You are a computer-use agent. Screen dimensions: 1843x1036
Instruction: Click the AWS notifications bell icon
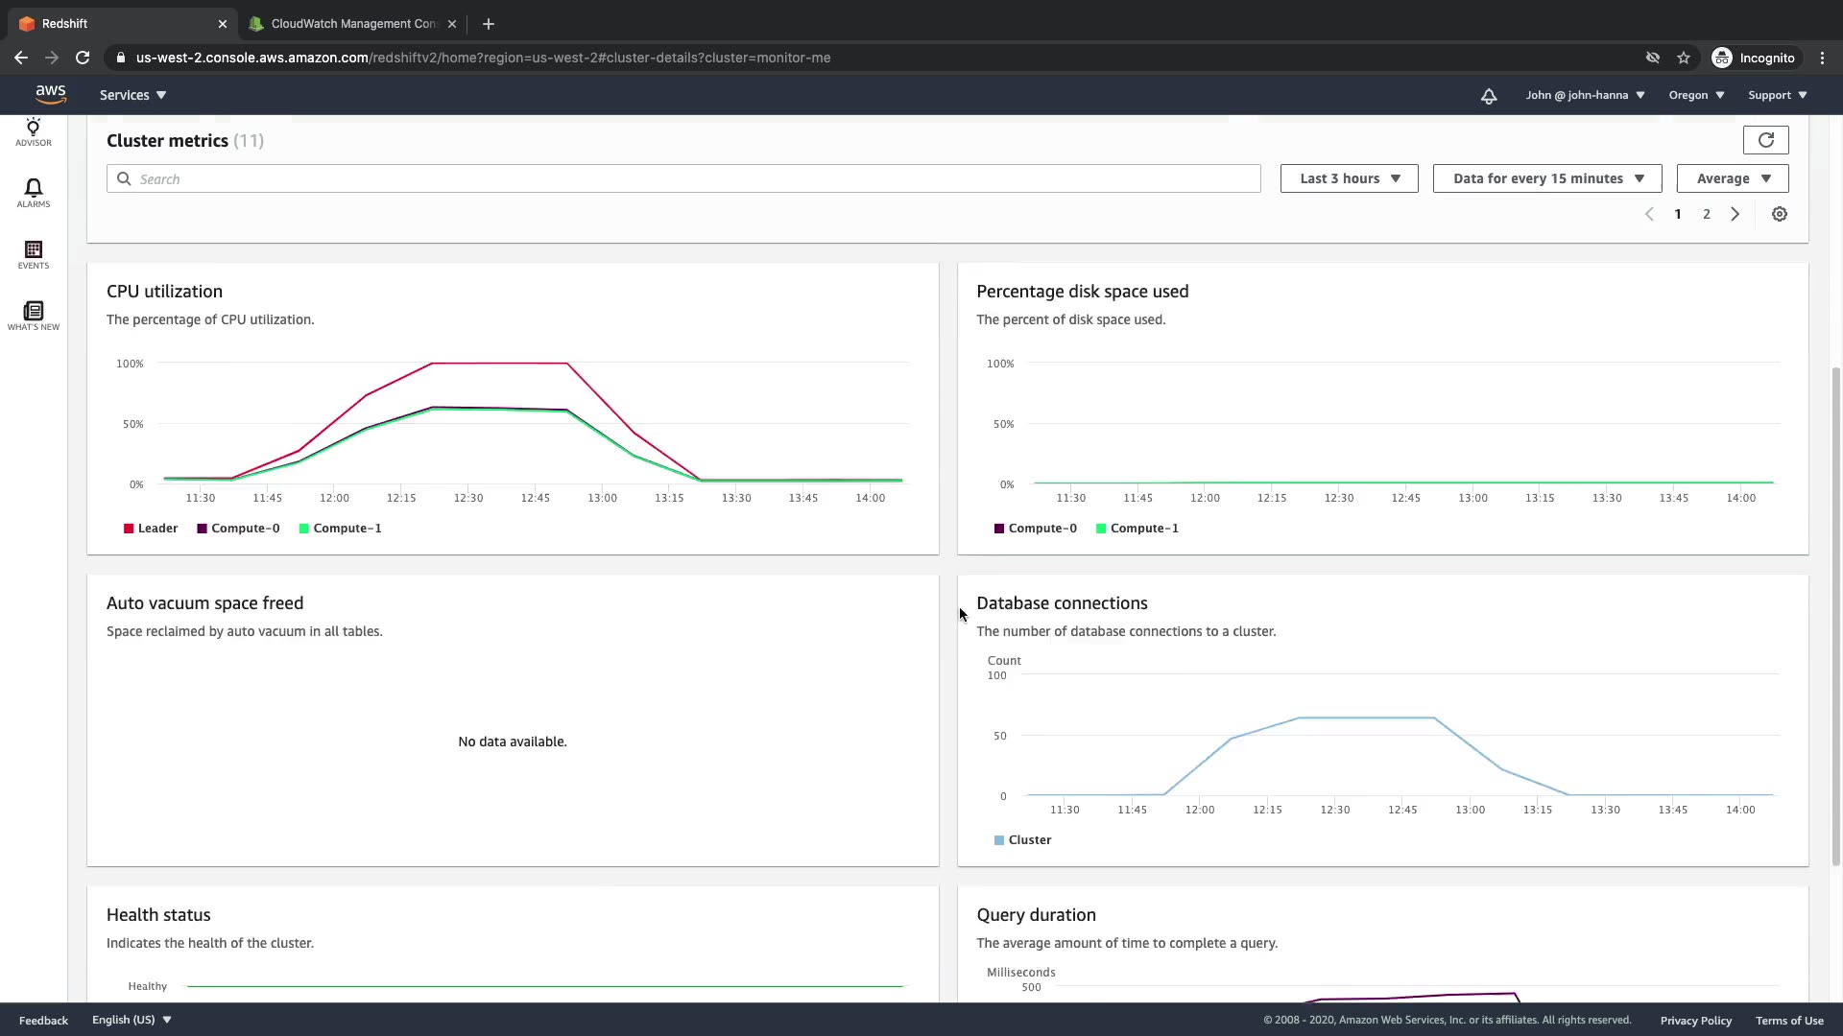tap(1488, 96)
